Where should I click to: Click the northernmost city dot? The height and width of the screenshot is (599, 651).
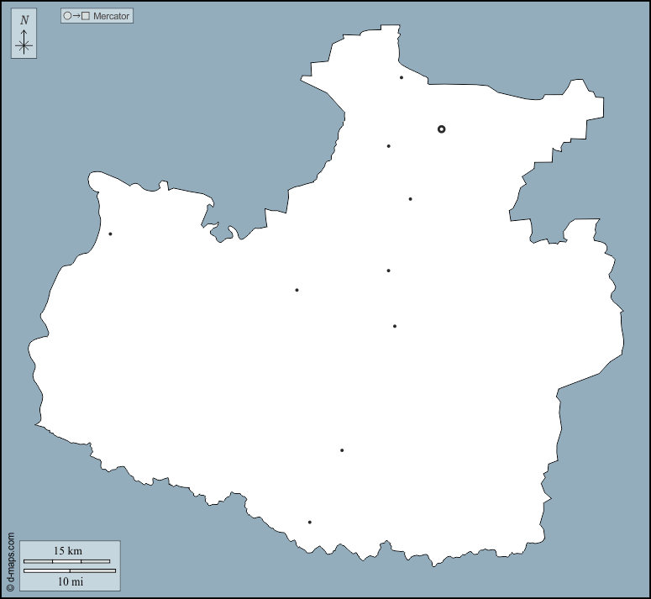[x=402, y=77]
